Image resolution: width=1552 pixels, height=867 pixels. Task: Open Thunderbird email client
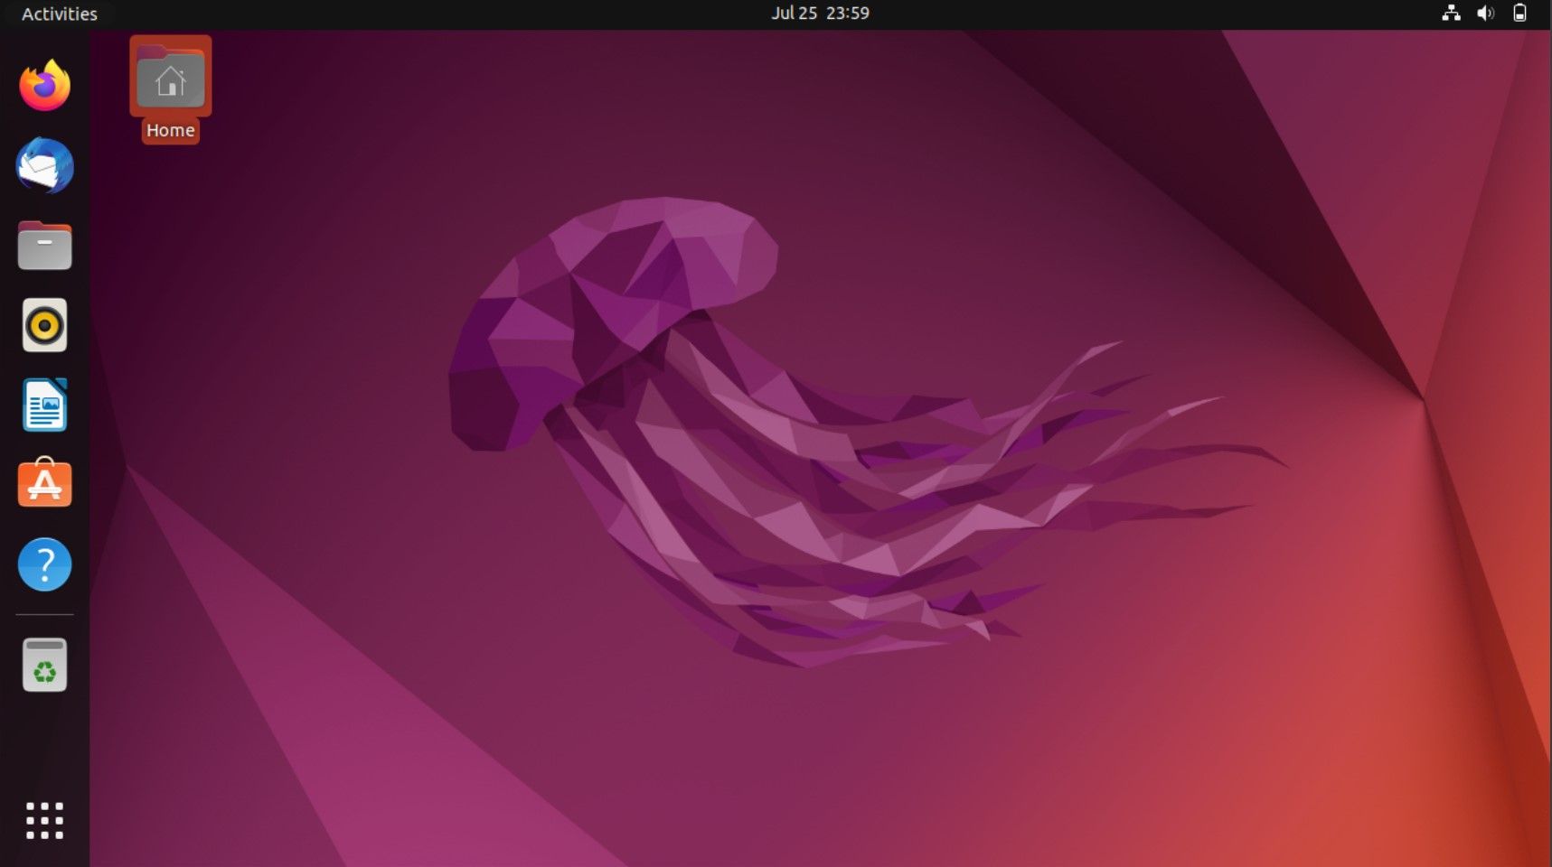coord(43,166)
